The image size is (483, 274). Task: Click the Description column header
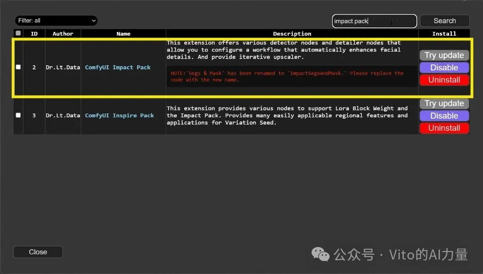292,34
